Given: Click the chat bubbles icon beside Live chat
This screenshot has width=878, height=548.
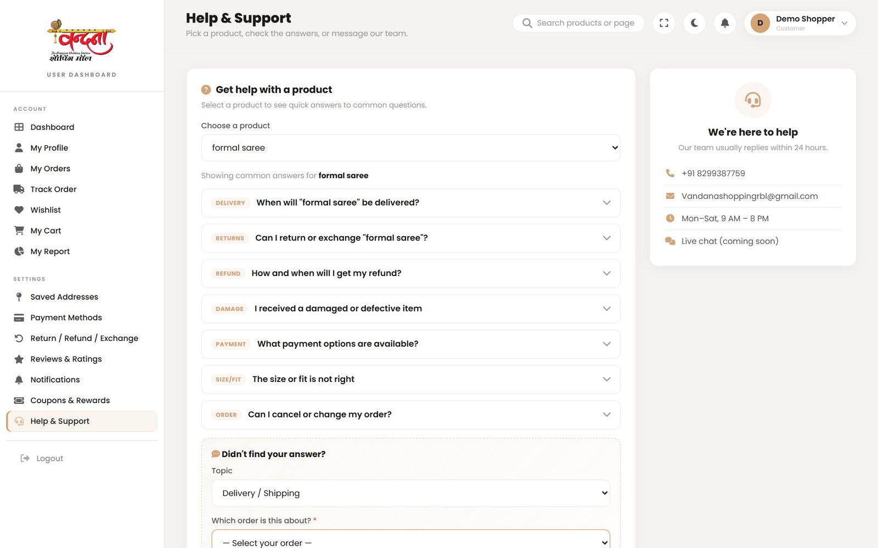Looking at the screenshot, I should 670,241.
